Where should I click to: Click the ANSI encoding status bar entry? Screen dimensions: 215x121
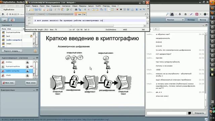click(x=125, y=30)
